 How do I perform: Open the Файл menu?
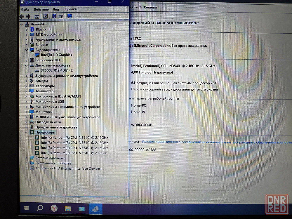tap(25, 9)
